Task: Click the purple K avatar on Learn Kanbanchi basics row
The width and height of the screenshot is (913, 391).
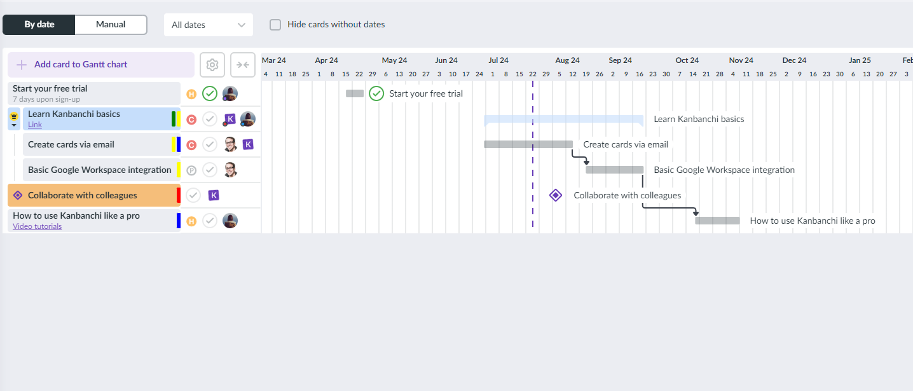Action: (230, 119)
